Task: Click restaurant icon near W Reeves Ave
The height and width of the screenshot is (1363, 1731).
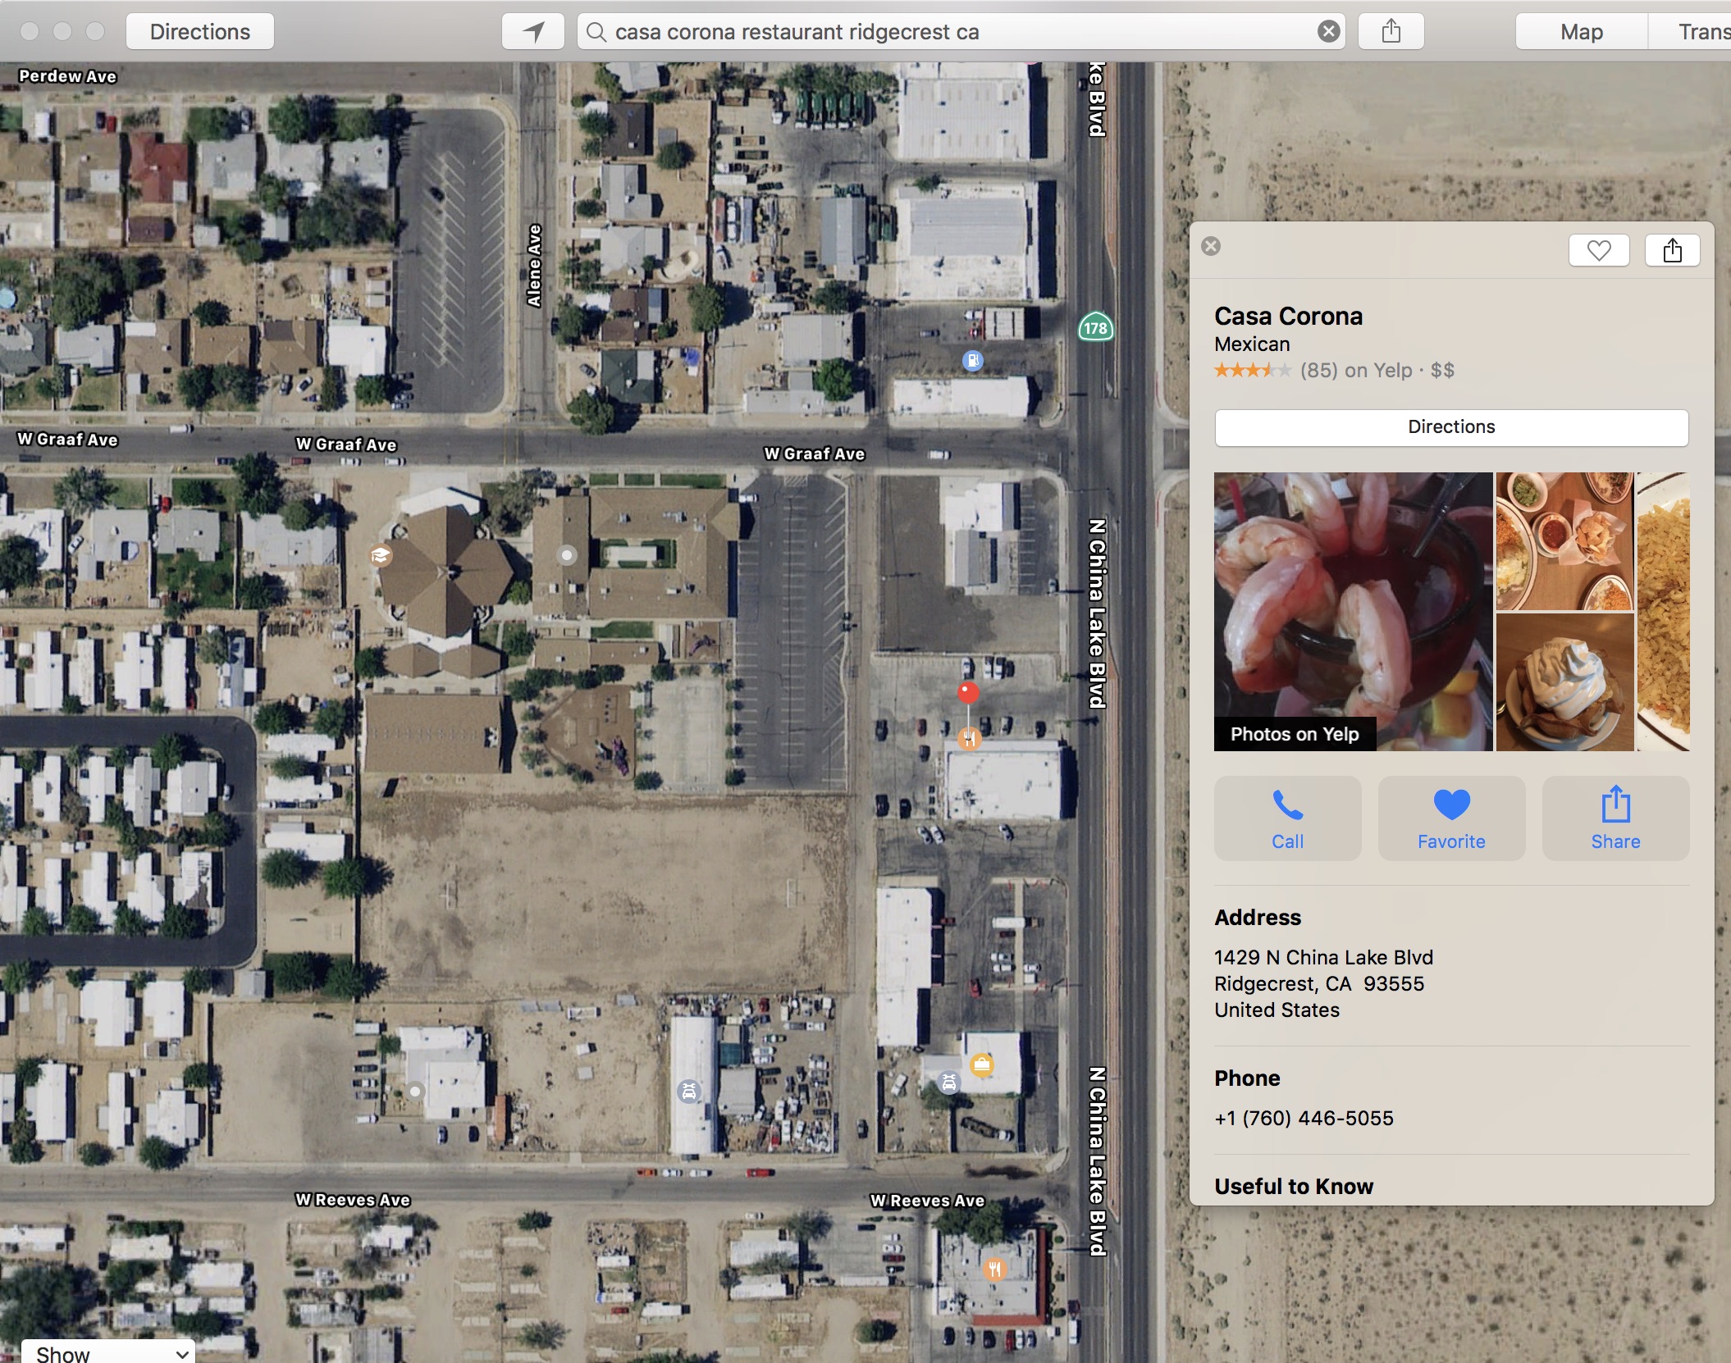Action: pyautogui.click(x=993, y=1270)
